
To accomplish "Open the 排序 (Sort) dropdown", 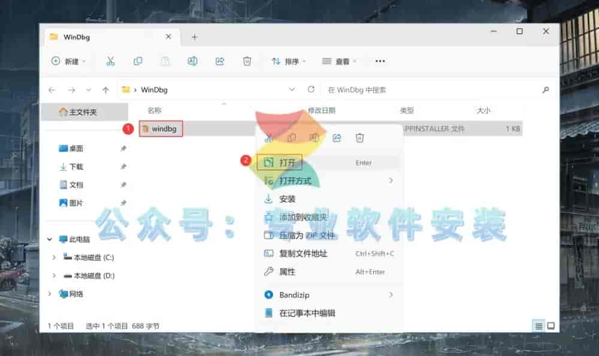I will click(289, 61).
